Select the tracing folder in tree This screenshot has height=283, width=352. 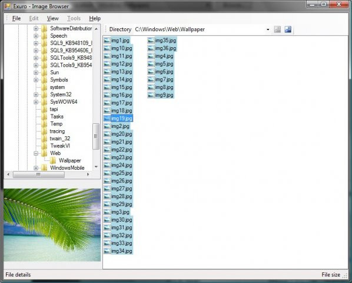pos(57,131)
